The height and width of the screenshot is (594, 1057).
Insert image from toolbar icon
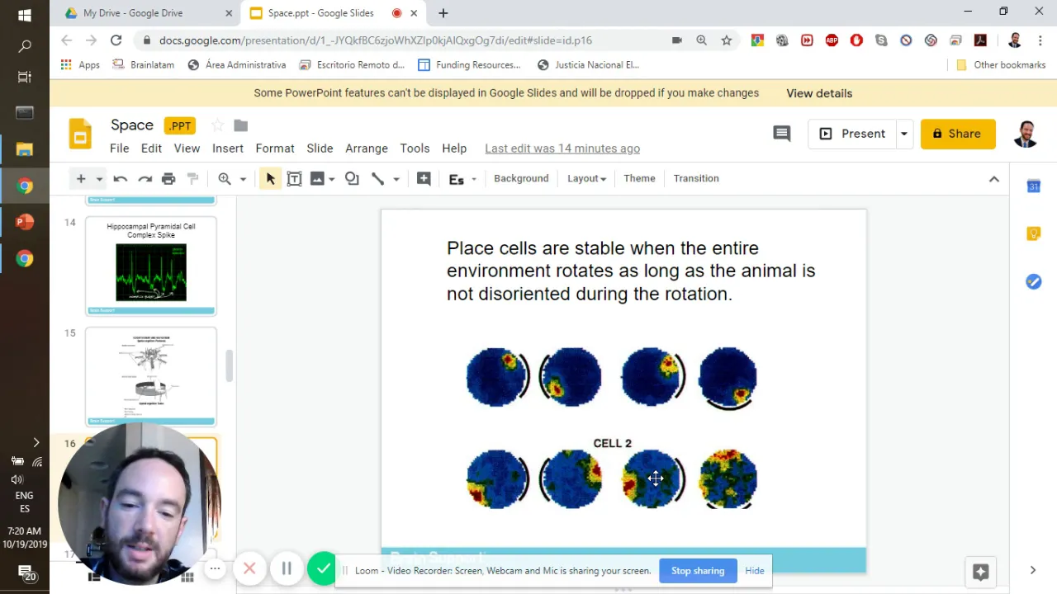tap(317, 179)
